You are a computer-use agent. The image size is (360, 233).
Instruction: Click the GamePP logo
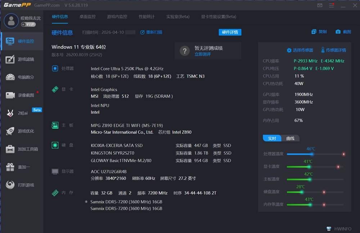(x=17, y=5)
